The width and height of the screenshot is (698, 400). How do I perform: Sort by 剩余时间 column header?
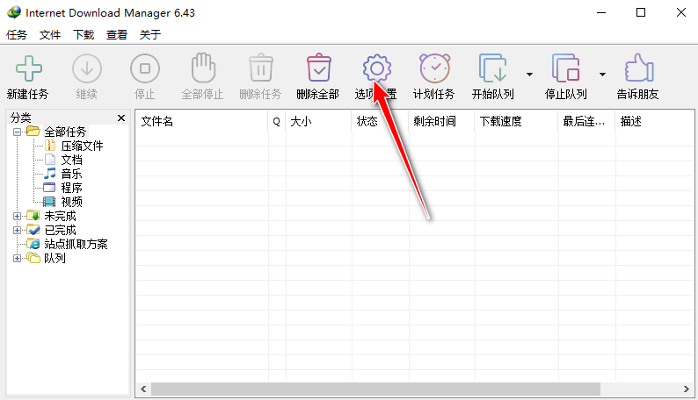point(441,121)
